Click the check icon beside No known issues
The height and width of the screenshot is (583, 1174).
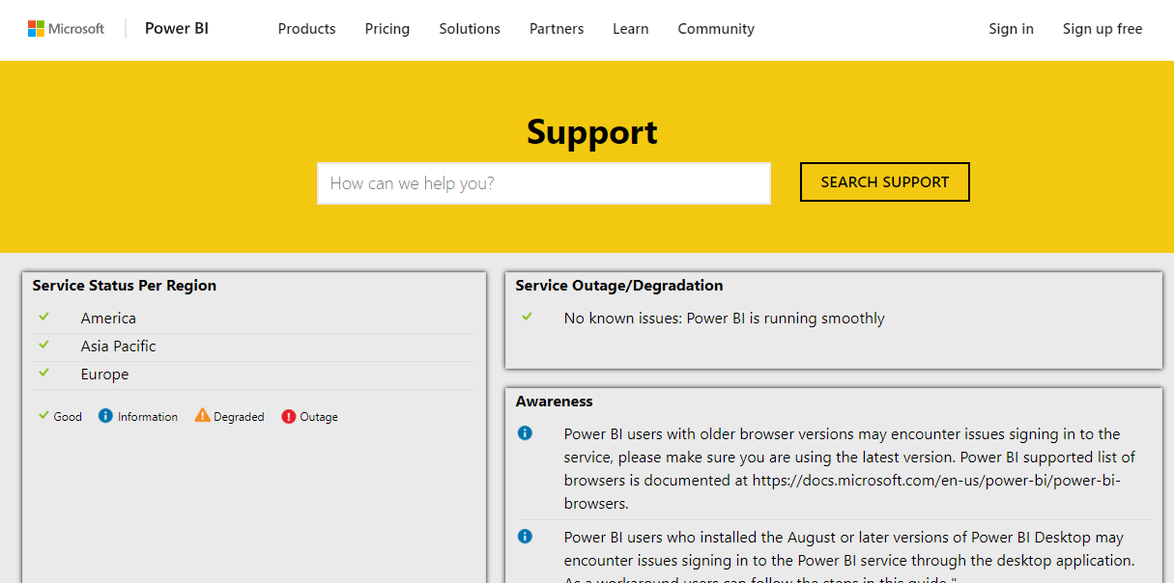527,317
